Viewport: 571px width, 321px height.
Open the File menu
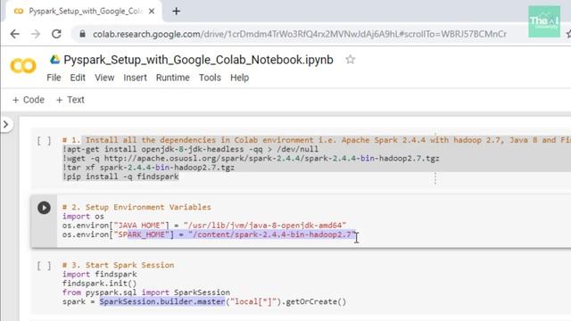(x=54, y=78)
